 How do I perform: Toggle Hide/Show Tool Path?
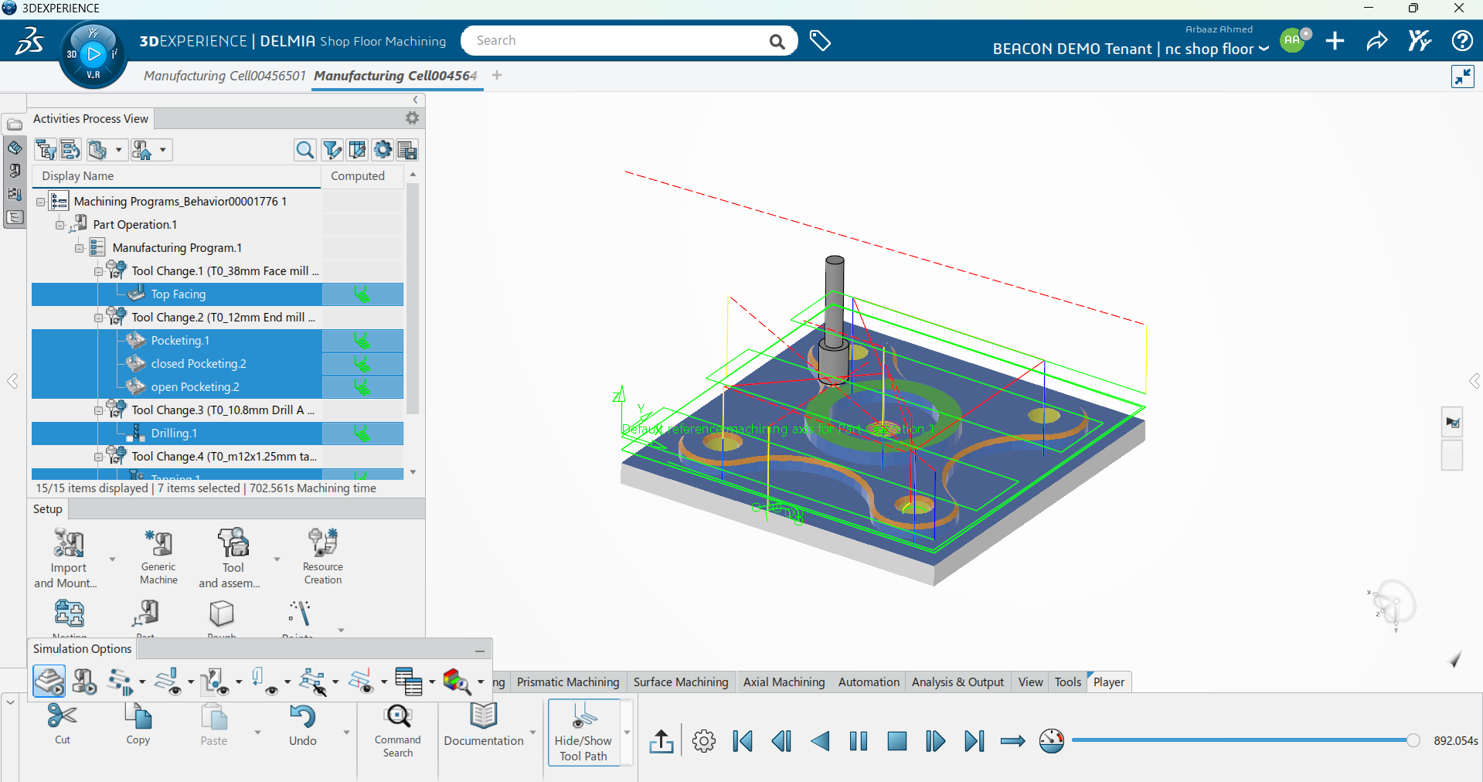point(583,732)
